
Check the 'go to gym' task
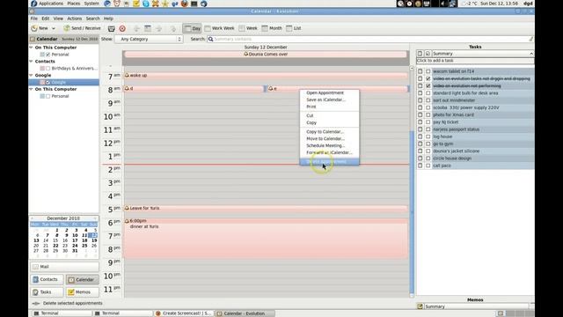click(x=428, y=144)
